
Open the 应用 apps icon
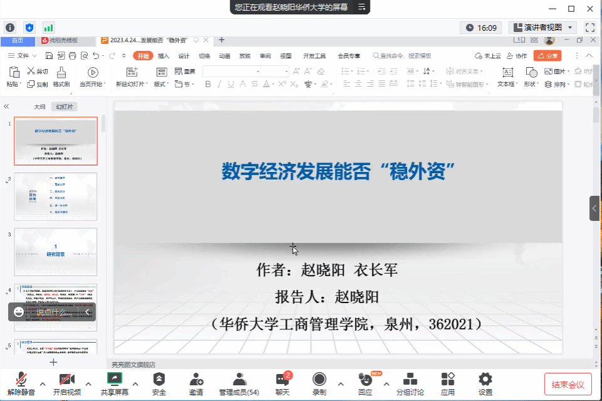tap(448, 383)
